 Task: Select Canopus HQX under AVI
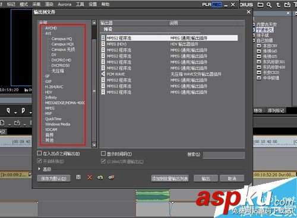tap(62, 44)
